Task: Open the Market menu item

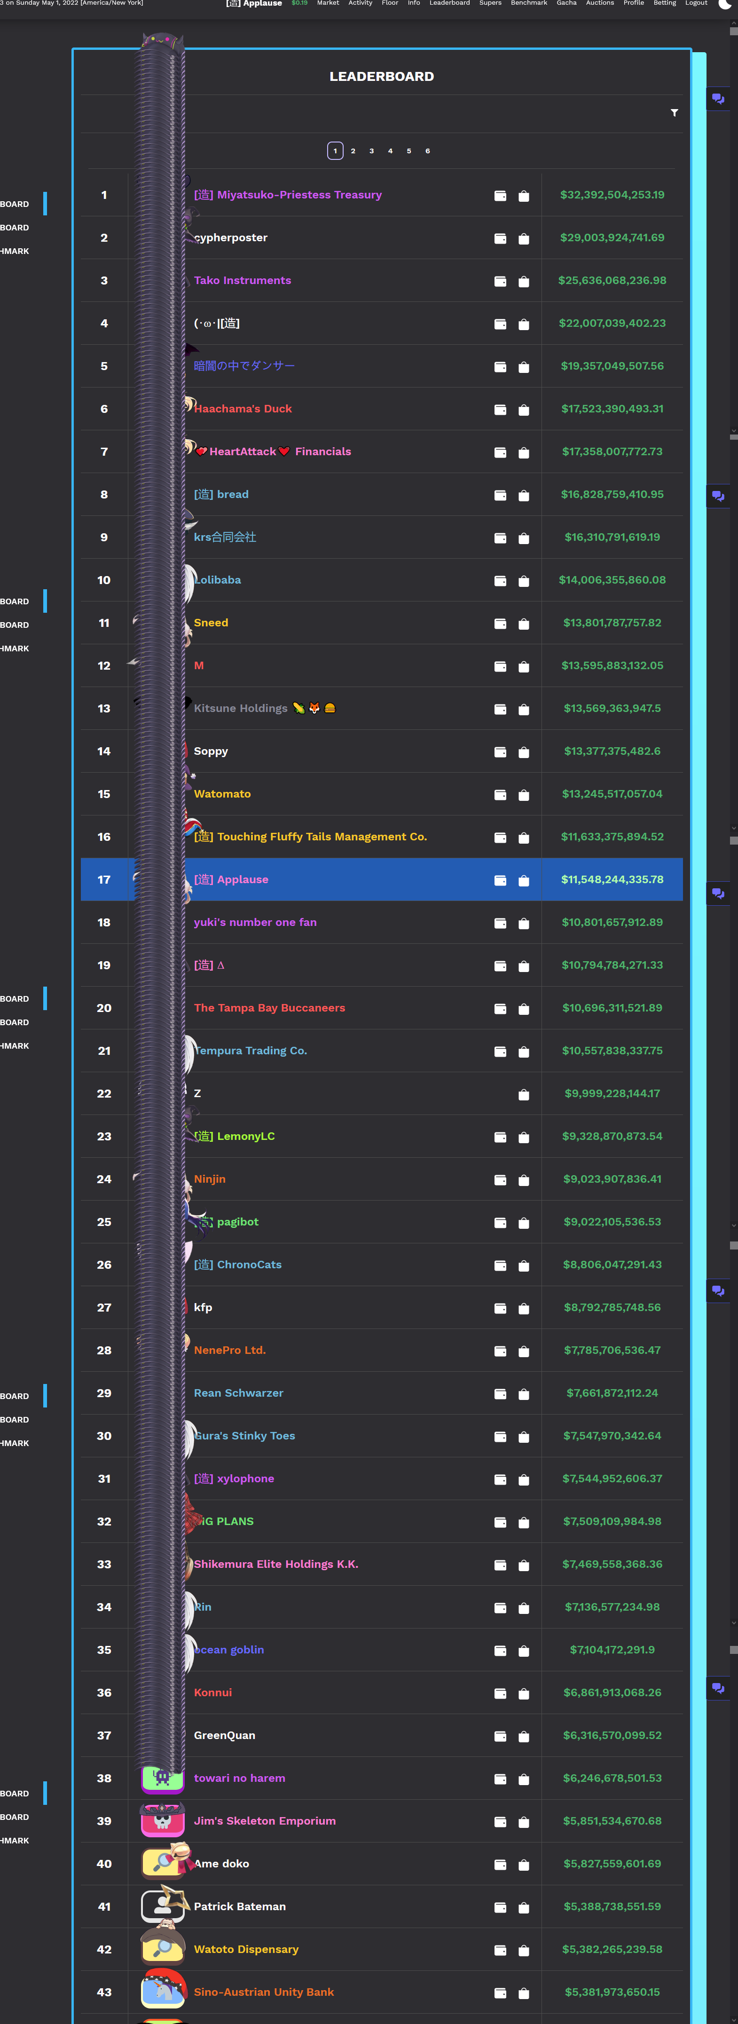Action: [x=328, y=3]
